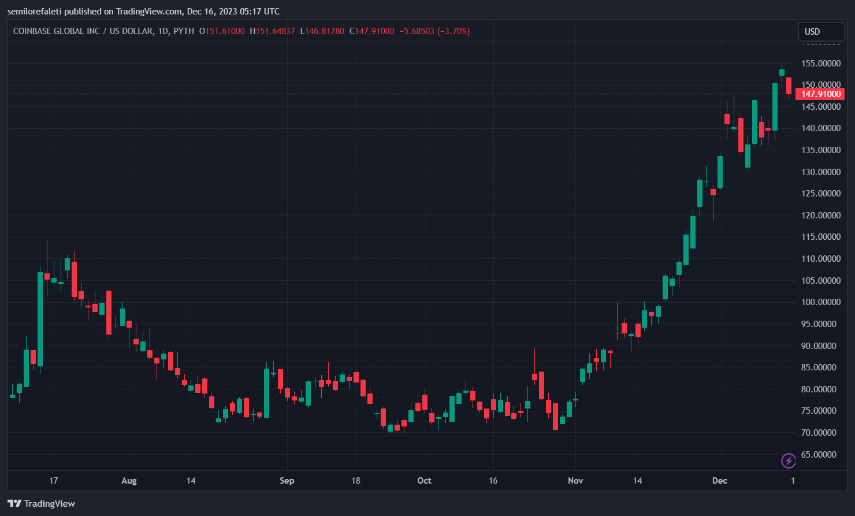Click the close value C147.91000
Screen dimensions: 855x516
coord(371,31)
